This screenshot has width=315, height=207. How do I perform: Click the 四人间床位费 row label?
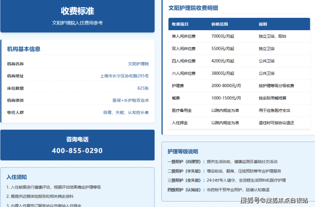click(x=183, y=61)
